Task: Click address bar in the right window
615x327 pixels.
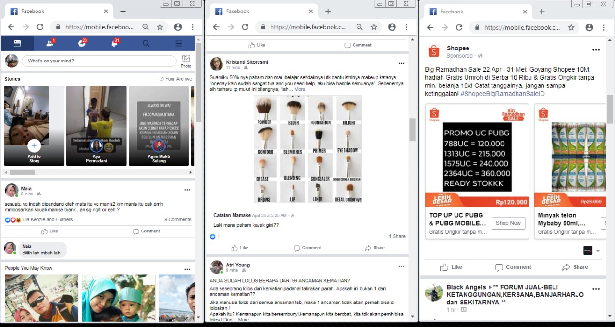Action: [517, 27]
